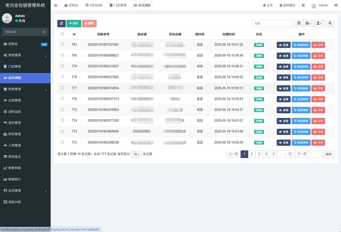Click the table 搜索 input field
This screenshot has width=341, height=232.
click(272, 23)
